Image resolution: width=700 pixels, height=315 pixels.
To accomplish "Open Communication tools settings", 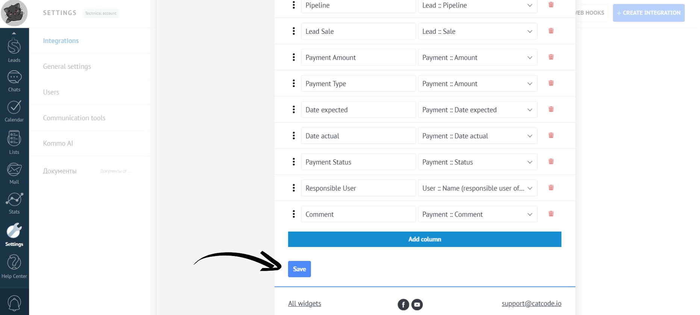I will coord(74,118).
